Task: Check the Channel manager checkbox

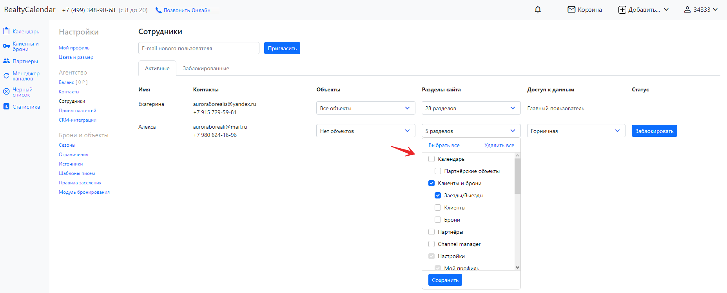Action: click(431, 244)
